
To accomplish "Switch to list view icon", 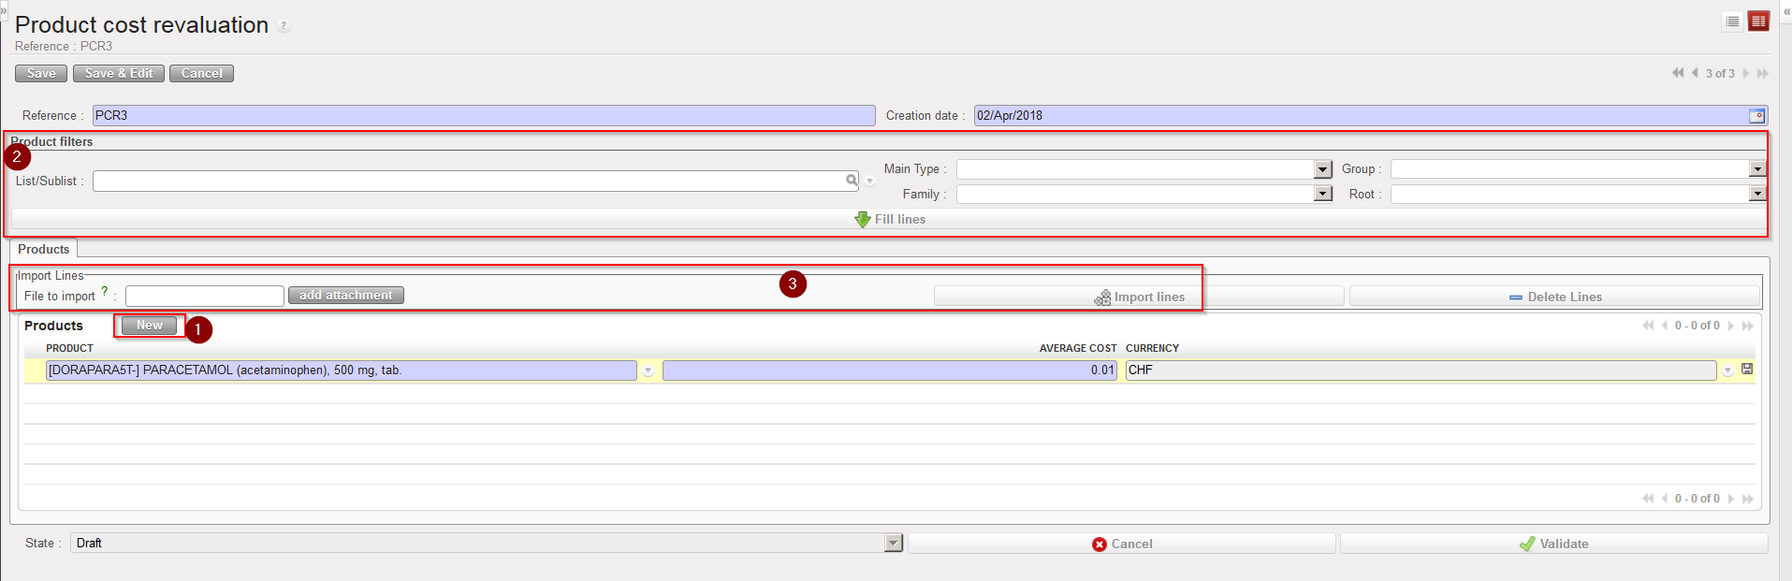I will 1732,22.
